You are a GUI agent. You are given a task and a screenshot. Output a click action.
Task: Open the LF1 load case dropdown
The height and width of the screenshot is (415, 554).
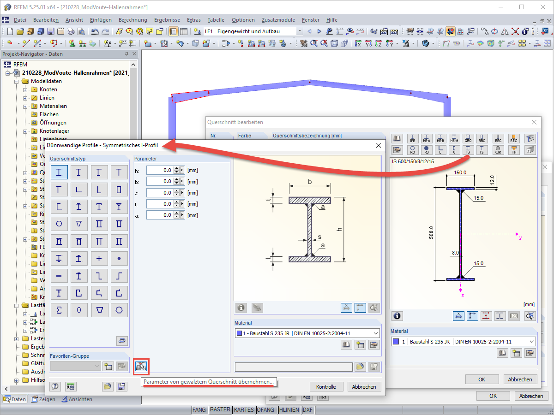(300, 31)
